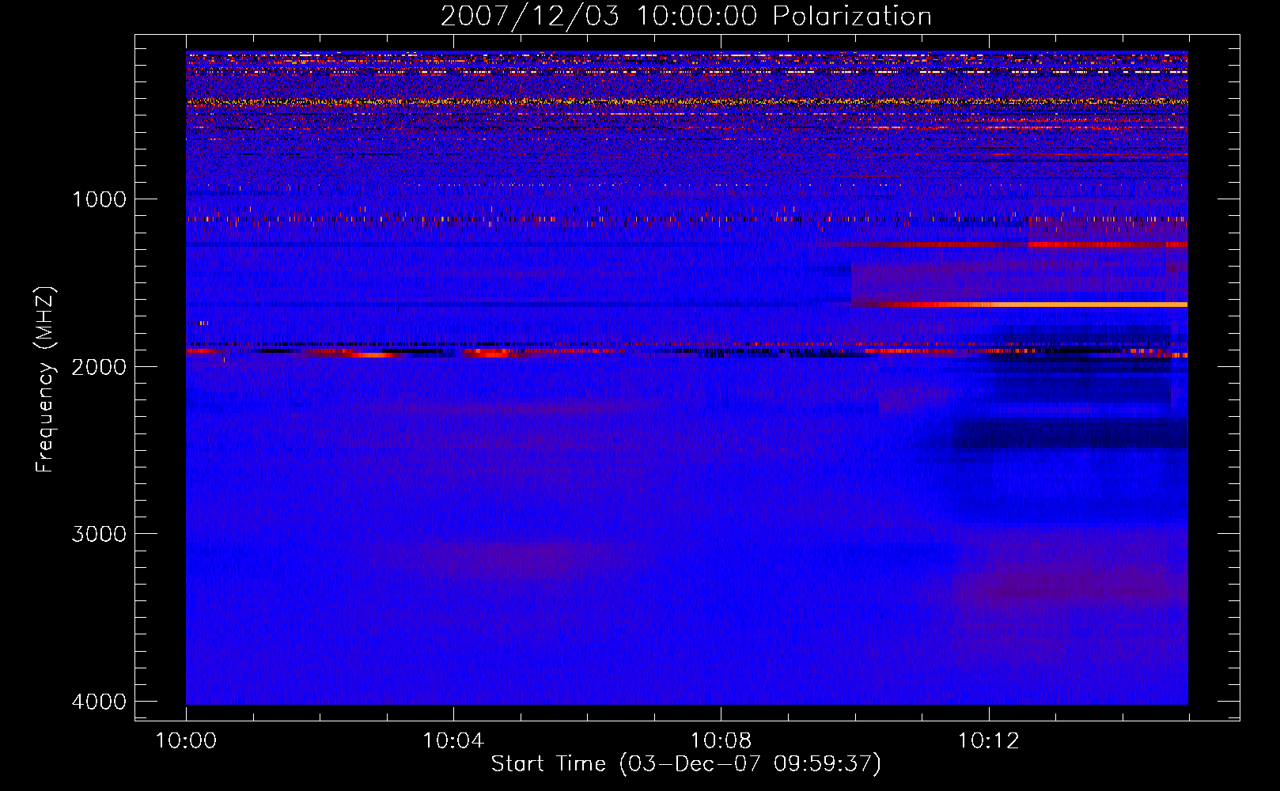This screenshot has width=1280, height=791.
Task: Click the 3000 frequency tick label
Action: pos(99,534)
